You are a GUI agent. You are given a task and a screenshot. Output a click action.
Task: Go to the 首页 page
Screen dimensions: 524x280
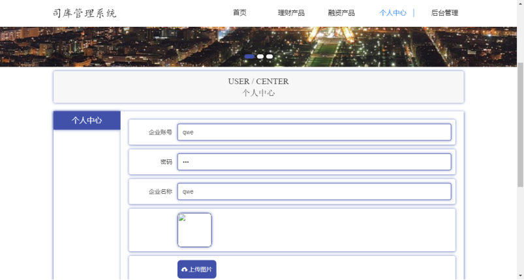point(239,13)
